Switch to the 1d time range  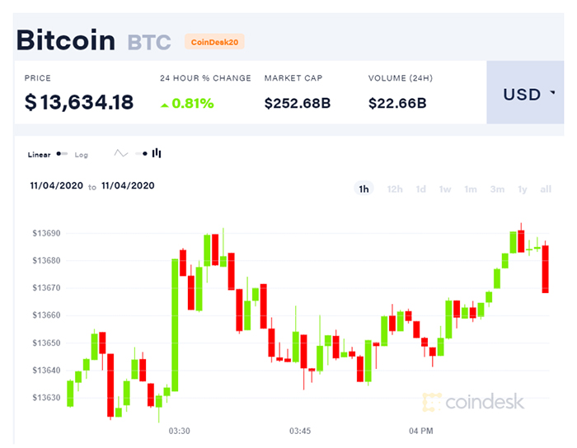coord(420,189)
